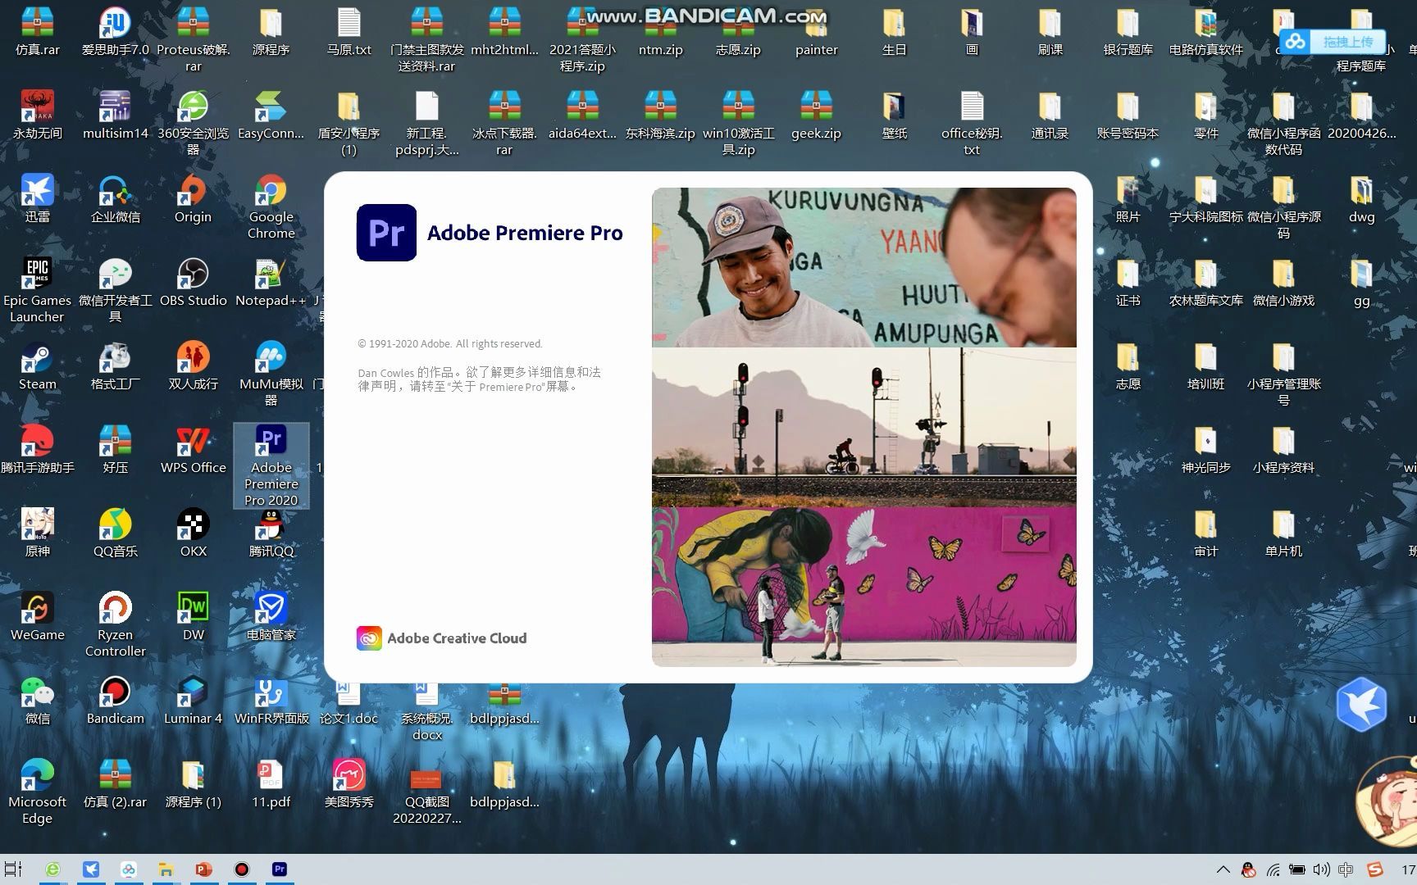The height and width of the screenshot is (885, 1417).
Task: Click the pink mural image on splash
Action: pyautogui.click(x=864, y=586)
